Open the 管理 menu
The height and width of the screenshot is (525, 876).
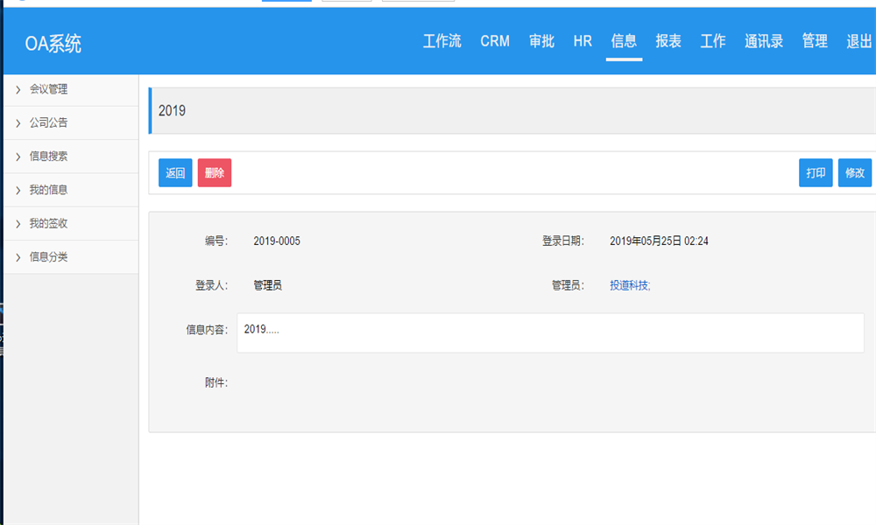[x=815, y=41]
